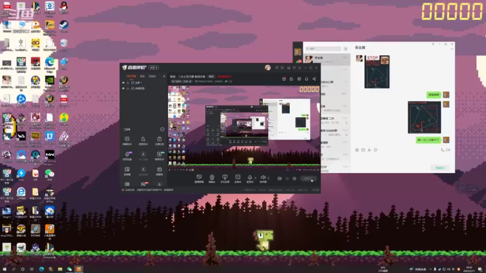This screenshot has width=486, height=273.
Task: Add a new scene with the plus button
Action: tap(164, 76)
